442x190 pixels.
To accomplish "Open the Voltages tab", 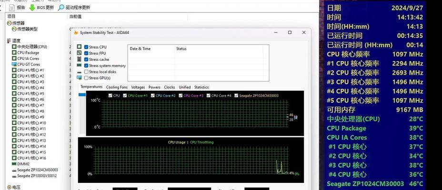I will pos(138,87).
